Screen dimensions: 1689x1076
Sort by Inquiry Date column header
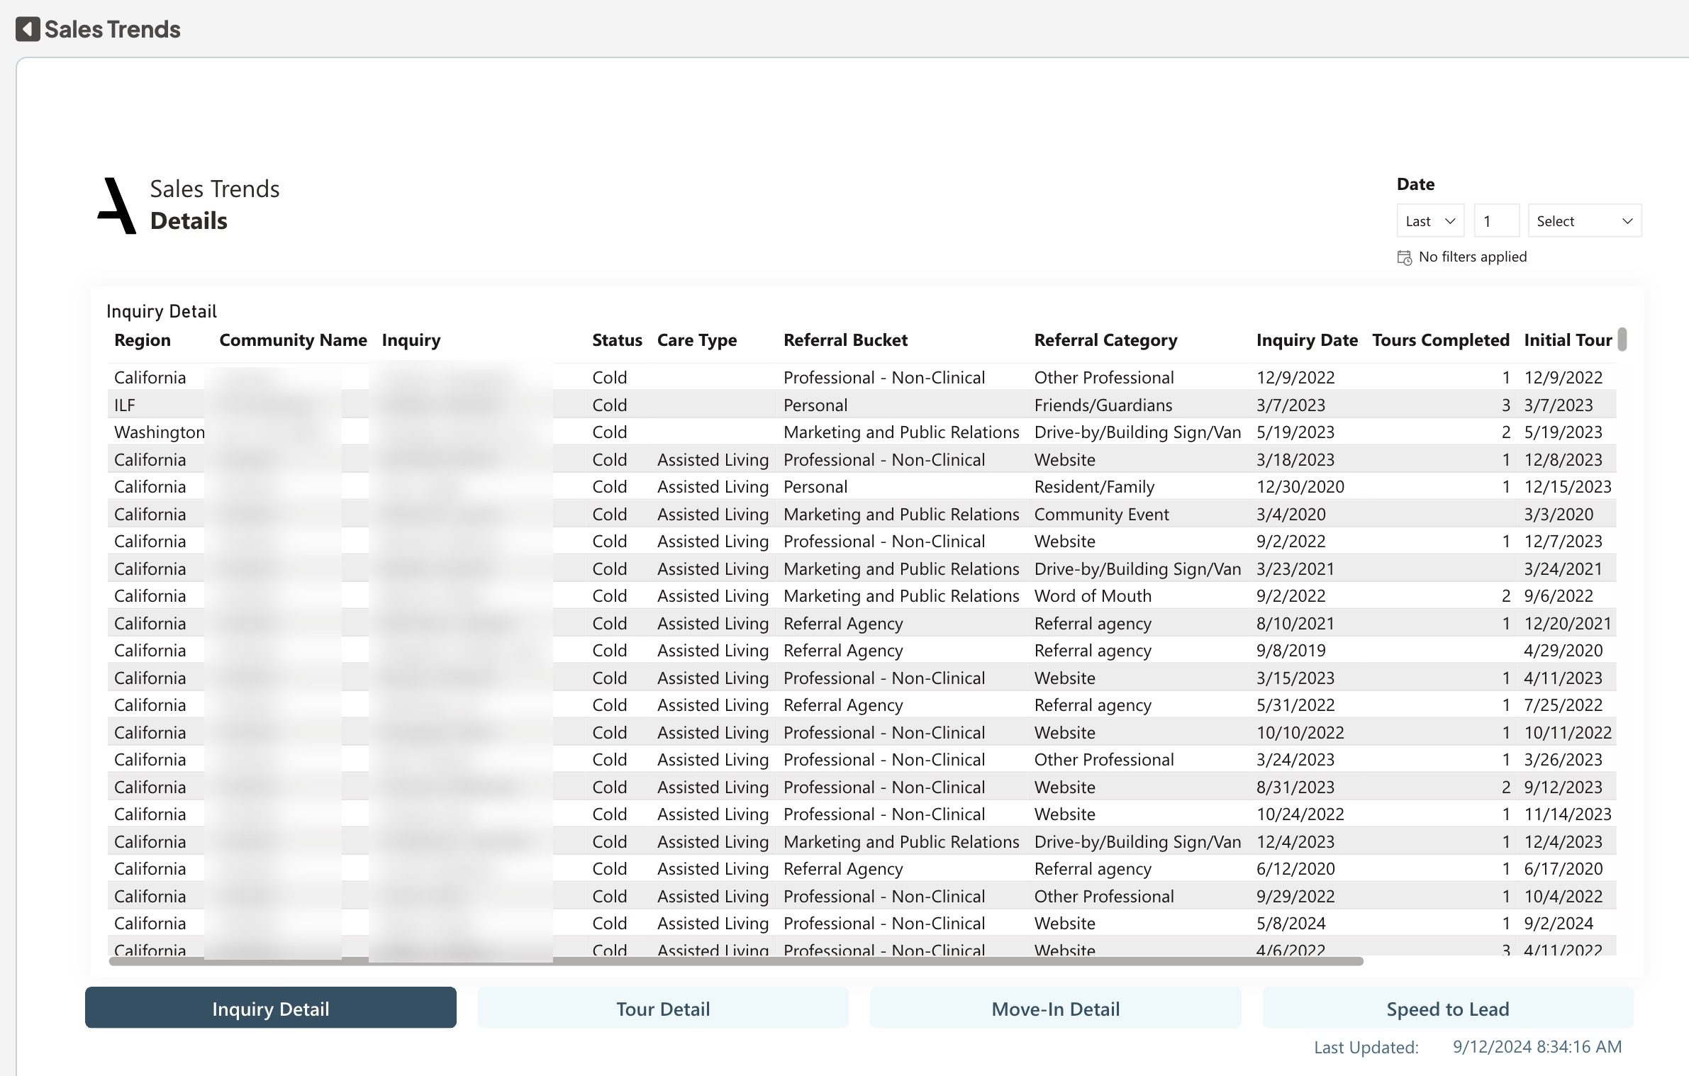(1306, 340)
